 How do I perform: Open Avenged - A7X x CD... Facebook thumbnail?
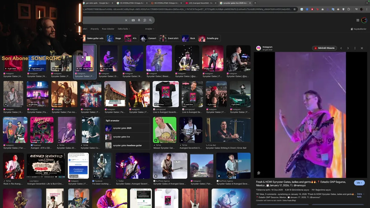pos(42,130)
